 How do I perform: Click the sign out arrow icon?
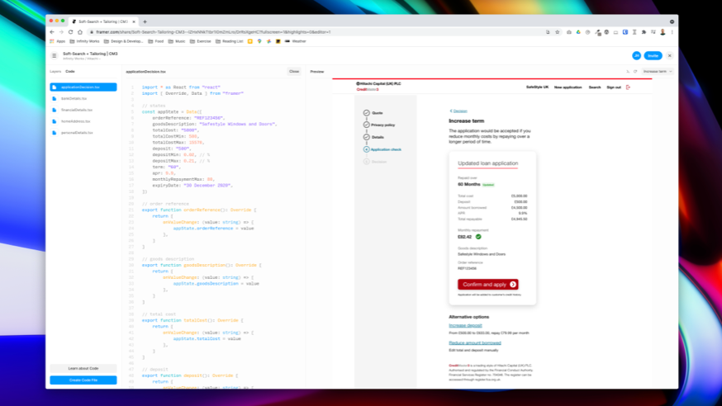[629, 87]
